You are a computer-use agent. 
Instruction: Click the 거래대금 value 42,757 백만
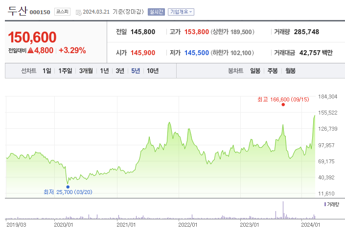tap(316, 53)
